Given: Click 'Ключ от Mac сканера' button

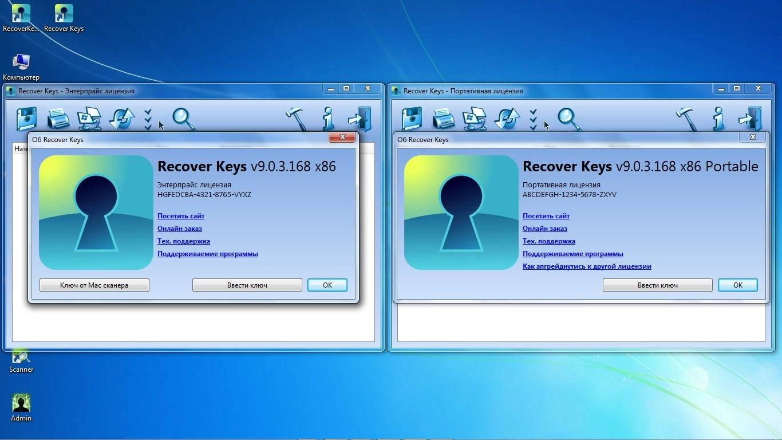Looking at the screenshot, I should [x=94, y=285].
